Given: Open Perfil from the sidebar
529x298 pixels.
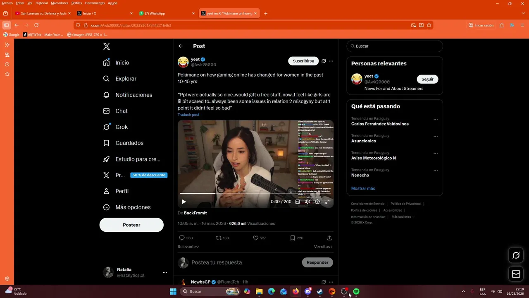Looking at the screenshot, I should [116, 191].
